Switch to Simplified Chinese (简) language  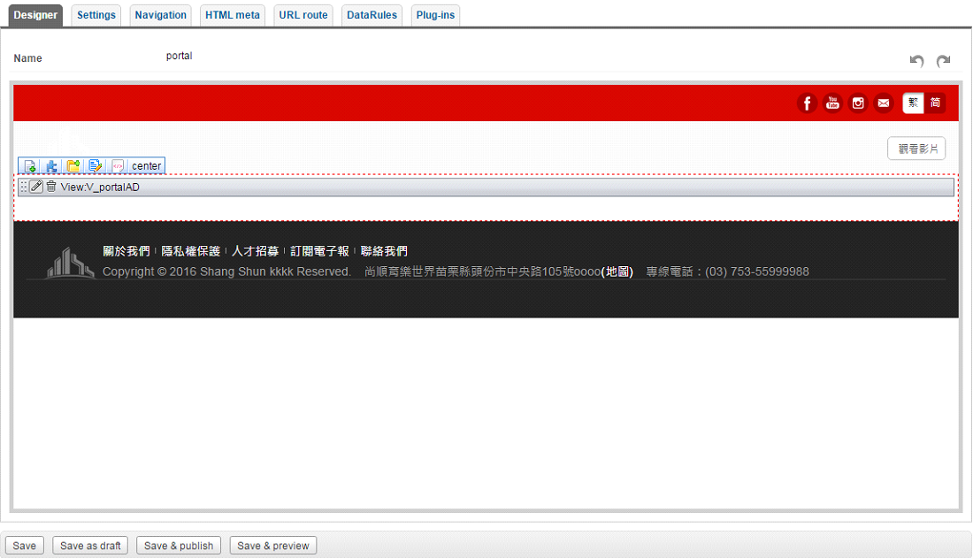click(935, 103)
